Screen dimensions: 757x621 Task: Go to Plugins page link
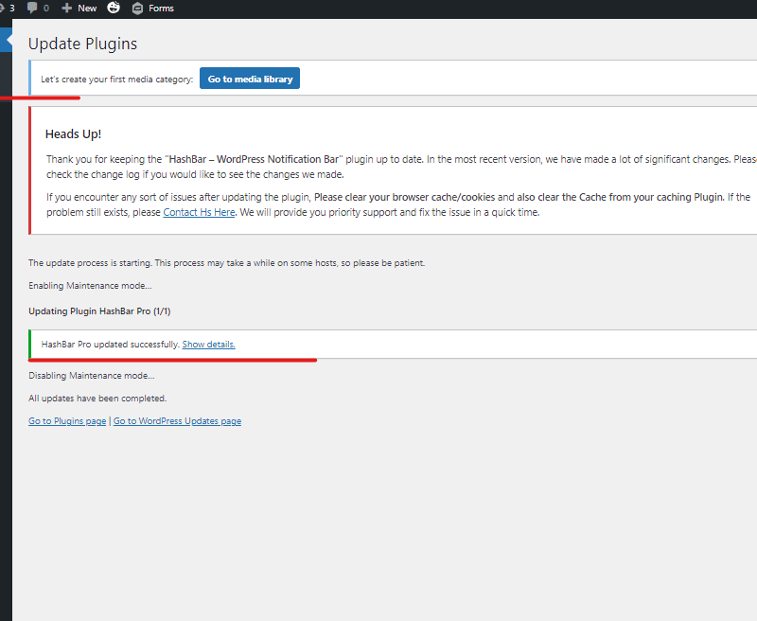point(67,421)
